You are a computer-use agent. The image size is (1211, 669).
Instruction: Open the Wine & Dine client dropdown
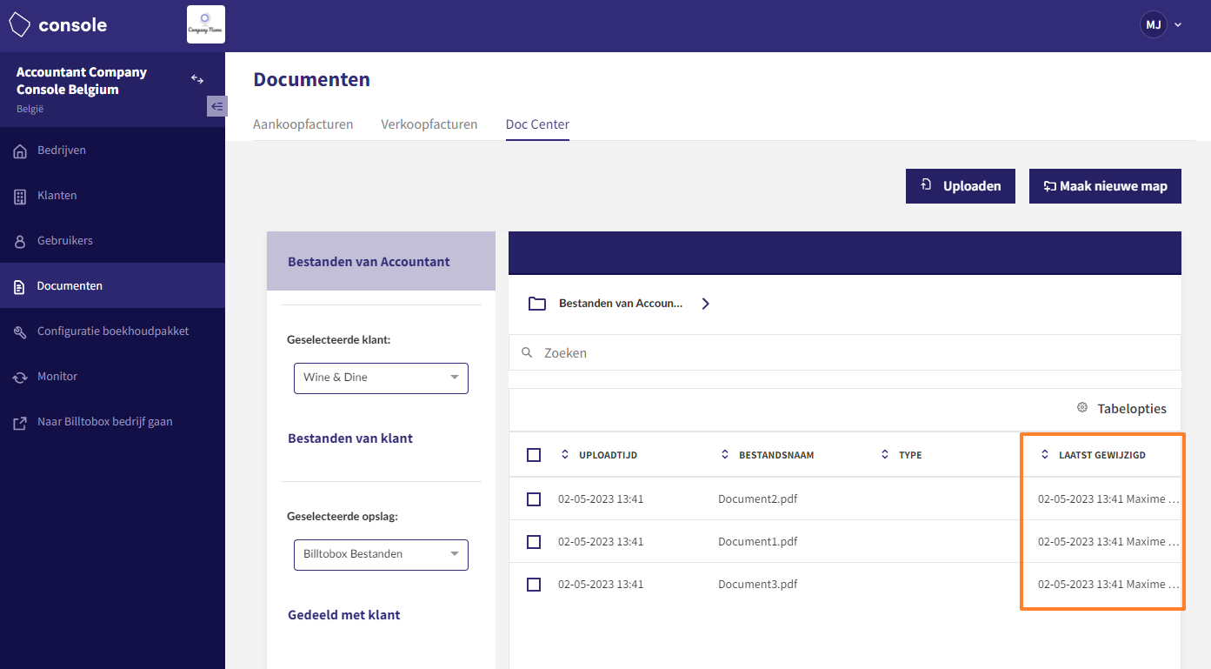tap(381, 378)
